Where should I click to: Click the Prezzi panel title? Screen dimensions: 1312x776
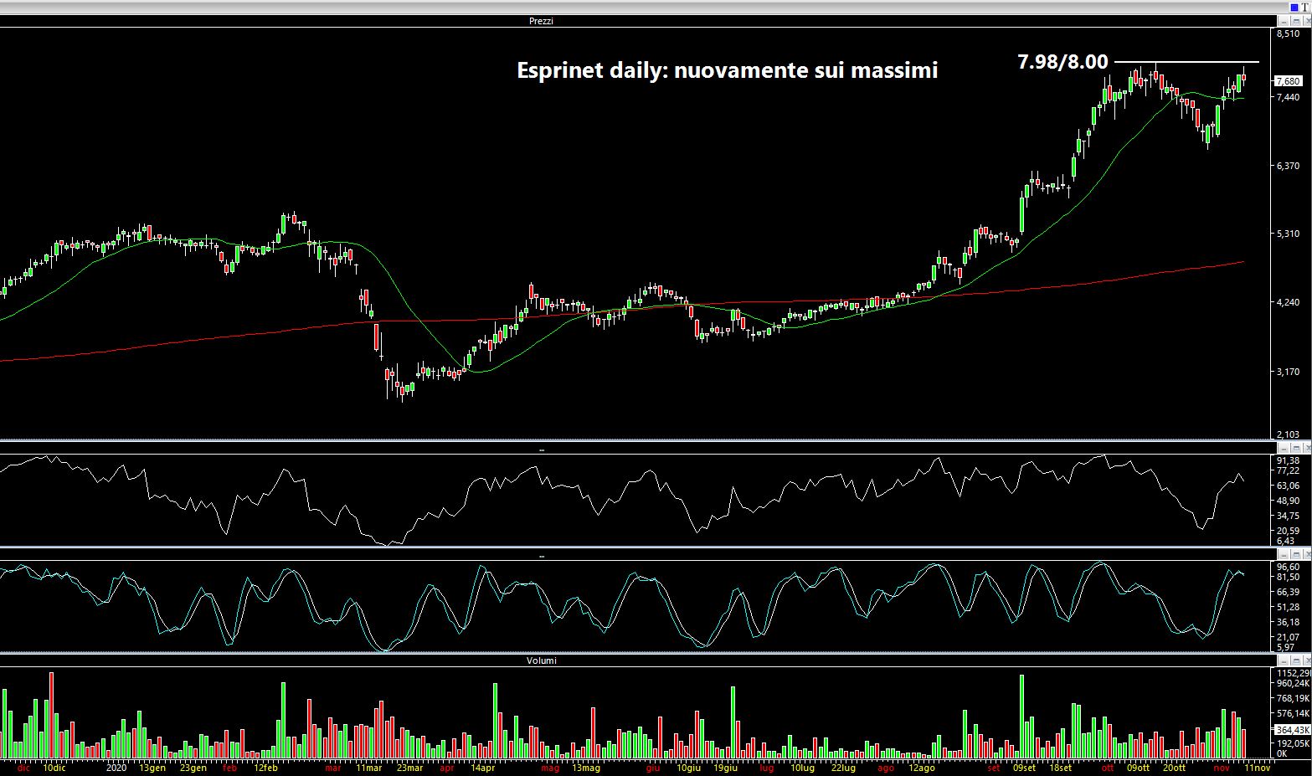click(x=541, y=21)
